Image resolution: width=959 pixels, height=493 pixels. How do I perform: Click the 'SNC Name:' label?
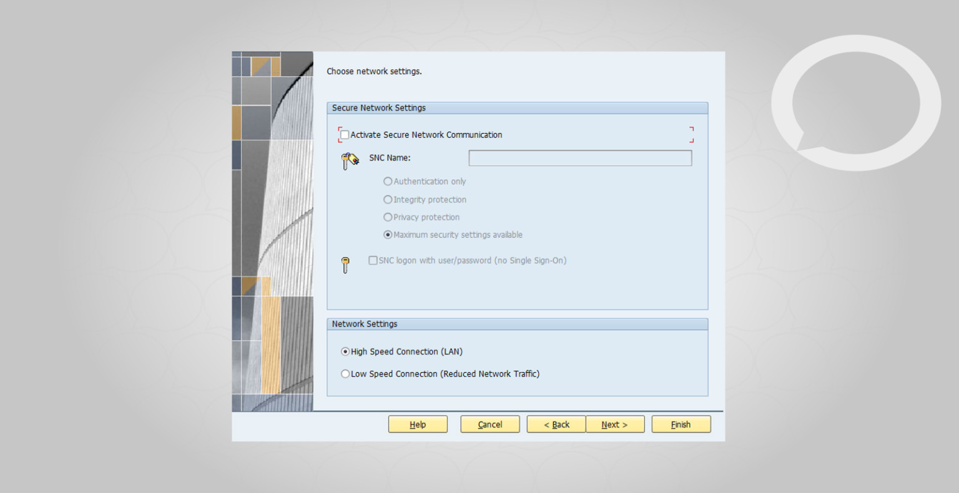point(390,158)
